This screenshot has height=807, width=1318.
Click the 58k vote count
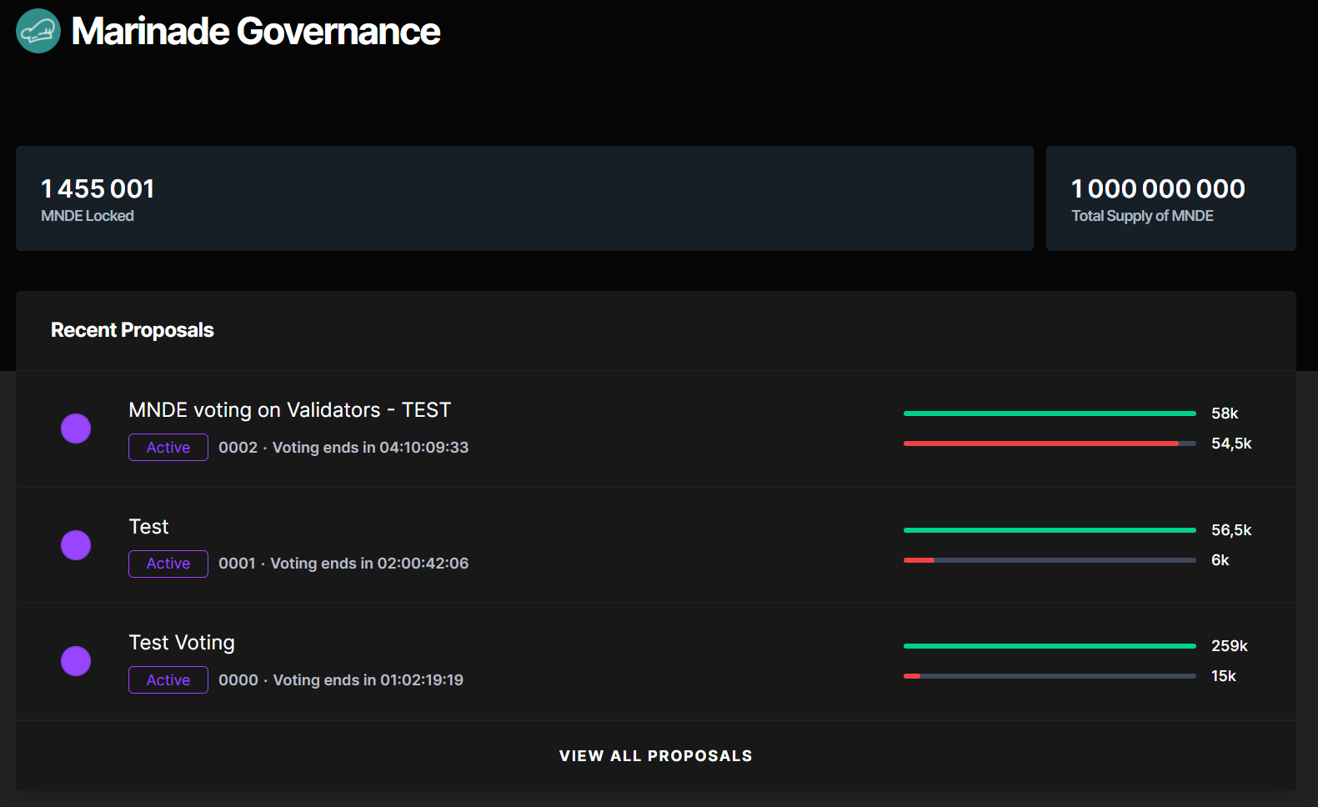(x=1225, y=414)
